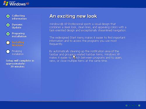Click the leftmost green progress square at bottom

126,106
